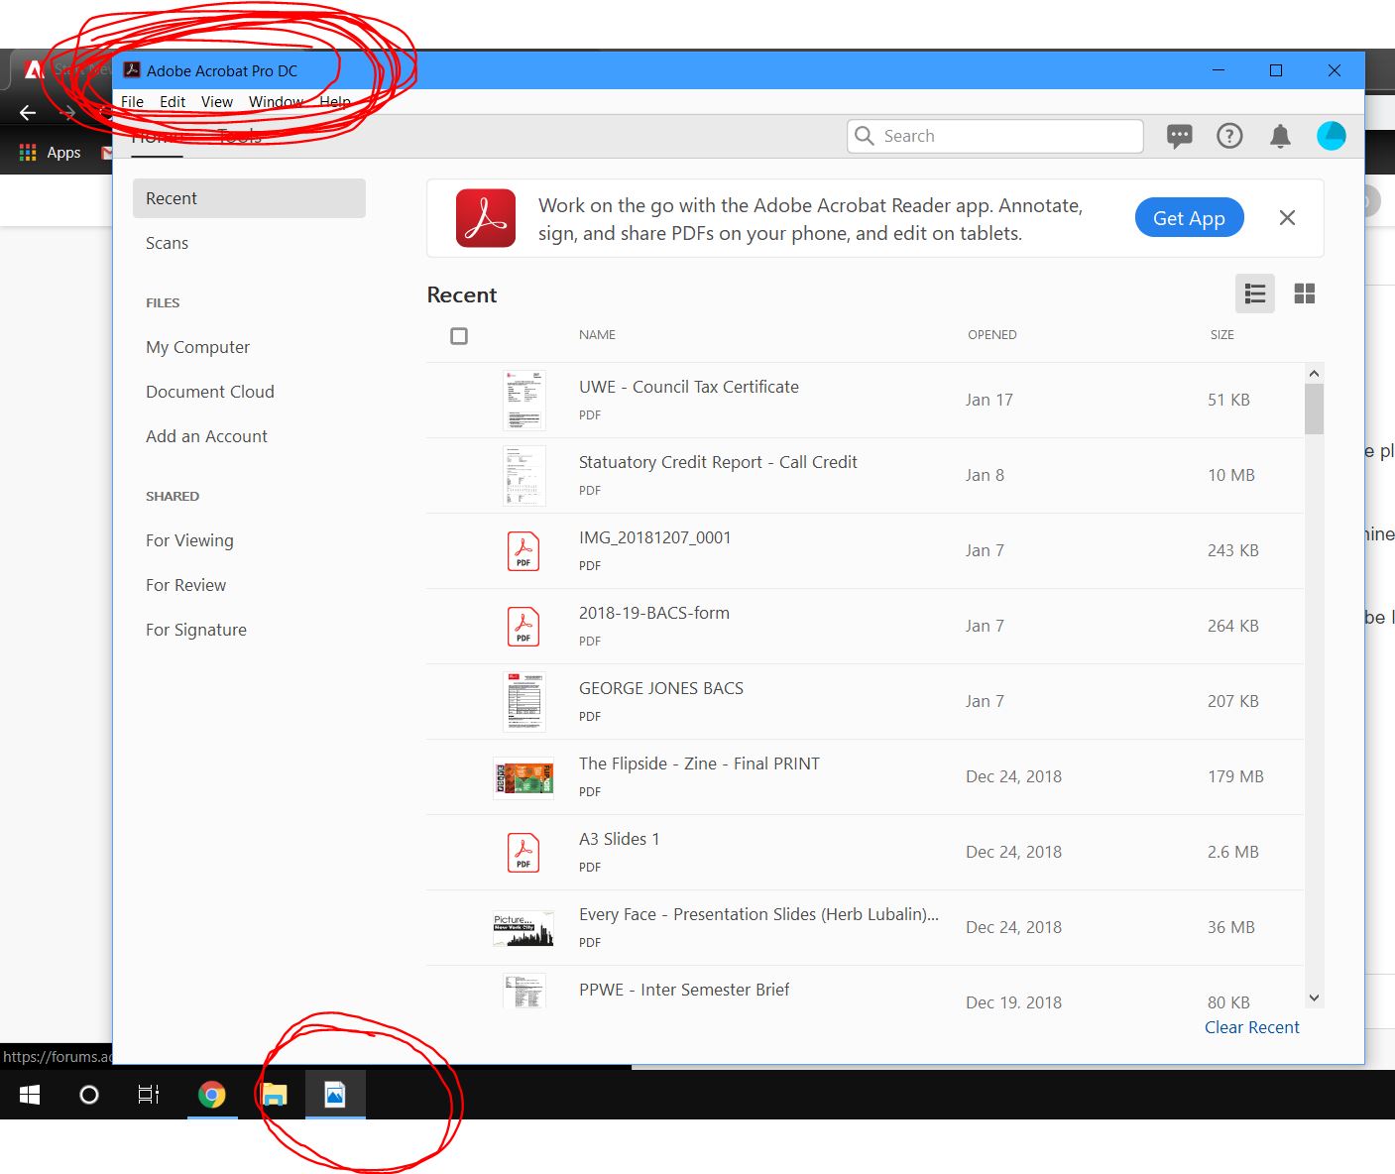Image resolution: width=1395 pixels, height=1174 pixels.
Task: Open Every Face Presentation Slides thumbnail
Action: pos(523,929)
